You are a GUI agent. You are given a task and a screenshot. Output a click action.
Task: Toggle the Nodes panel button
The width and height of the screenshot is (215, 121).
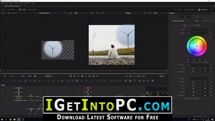click(22, 10)
